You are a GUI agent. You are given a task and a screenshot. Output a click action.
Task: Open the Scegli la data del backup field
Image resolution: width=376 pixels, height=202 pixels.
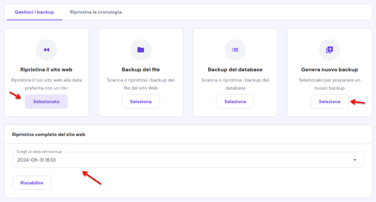[188, 160]
